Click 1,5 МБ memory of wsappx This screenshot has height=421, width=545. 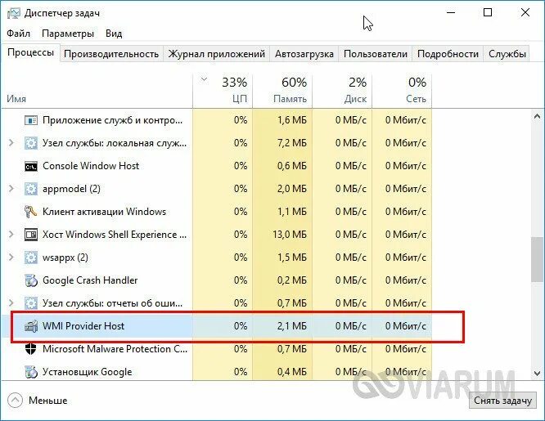[292, 258]
